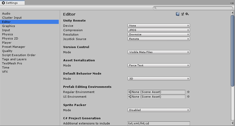This screenshot has width=235, height=126.
Task: Click the Joystick Source label
Action: pyautogui.click(x=75, y=39)
